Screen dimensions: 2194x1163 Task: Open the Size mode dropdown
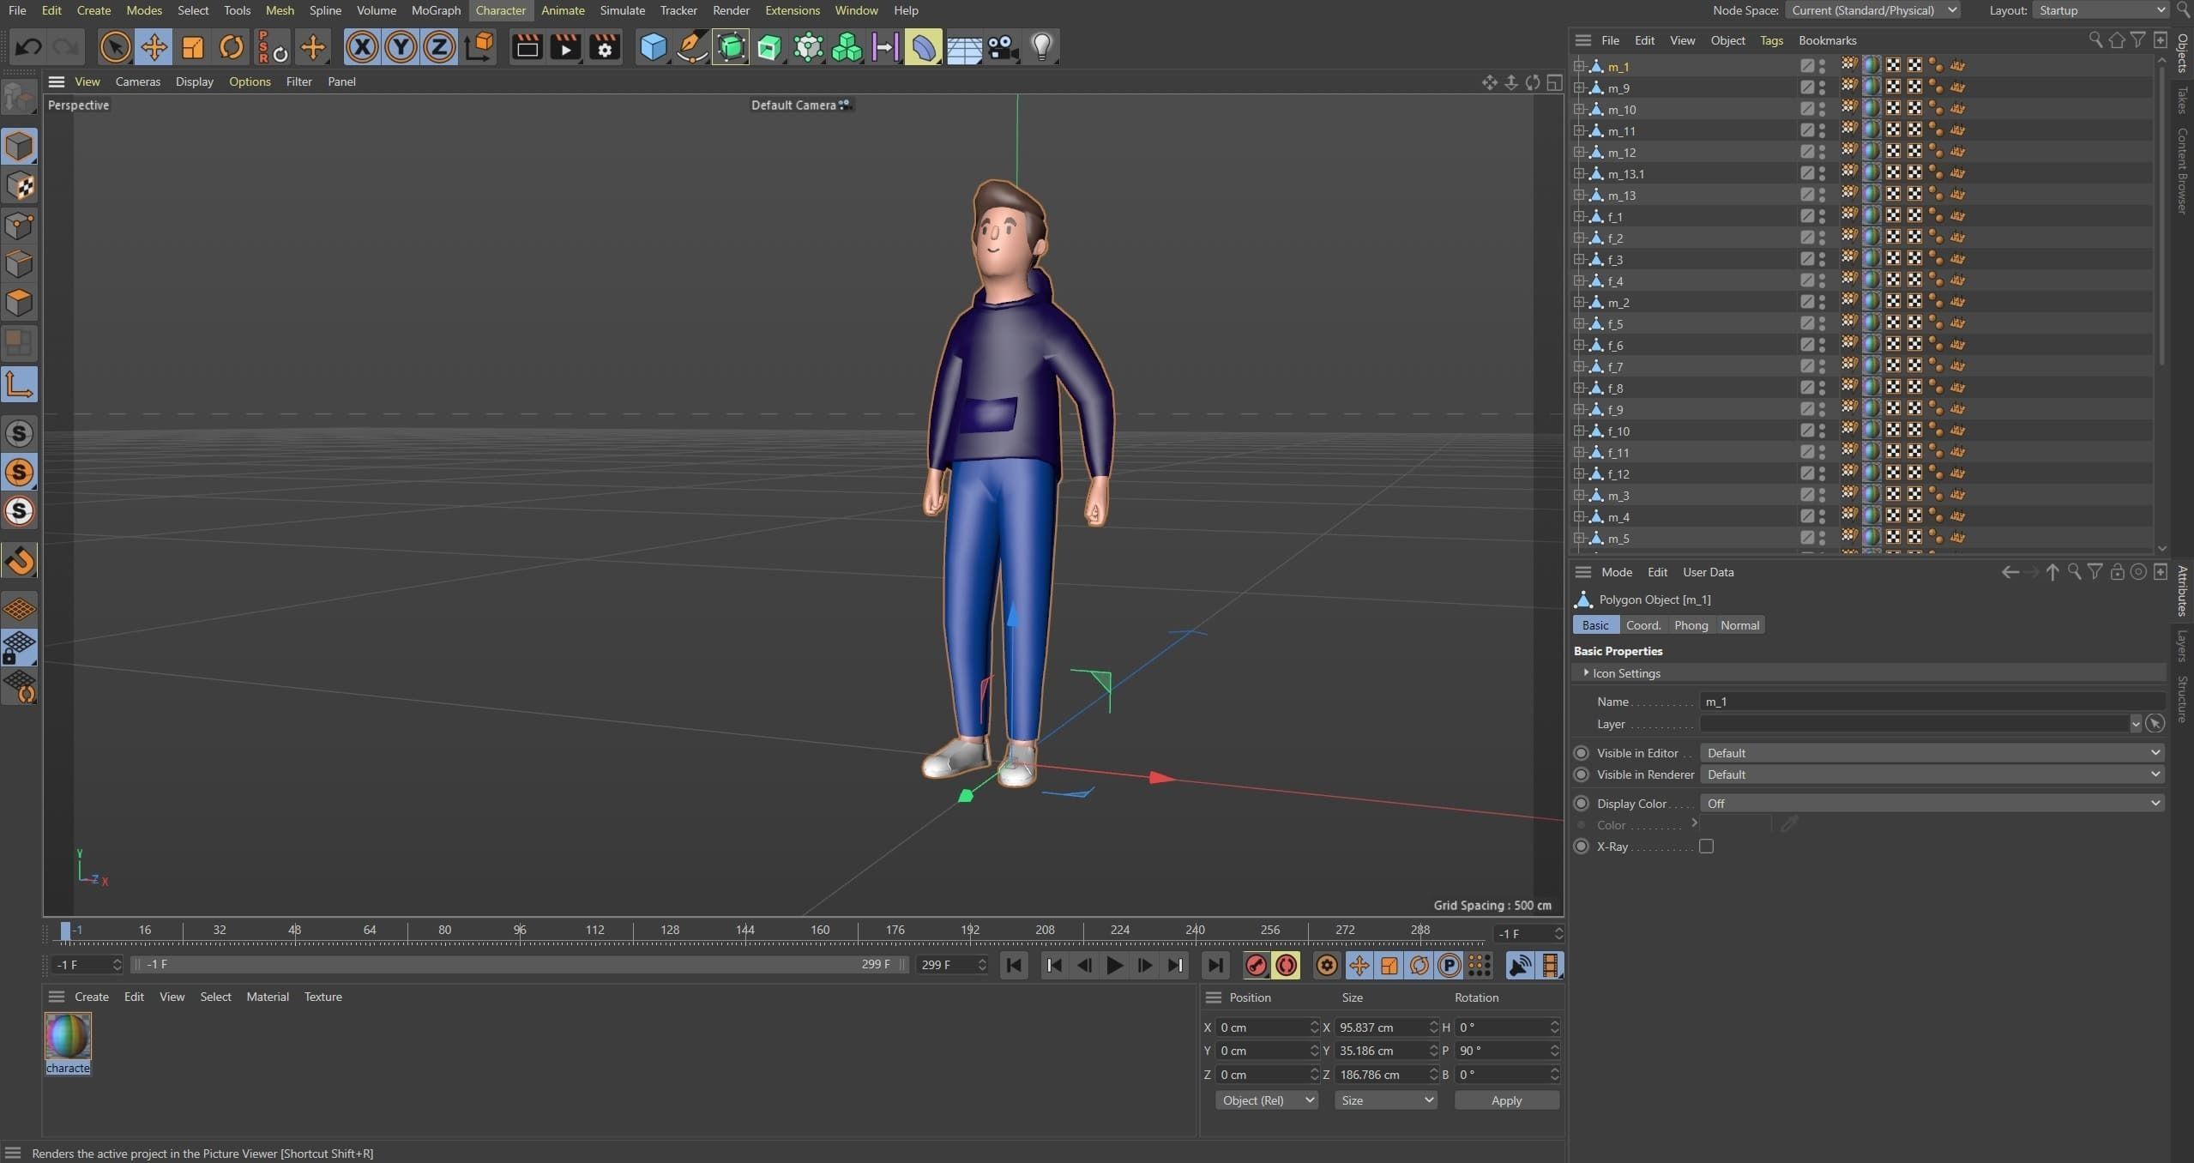coord(1385,1100)
